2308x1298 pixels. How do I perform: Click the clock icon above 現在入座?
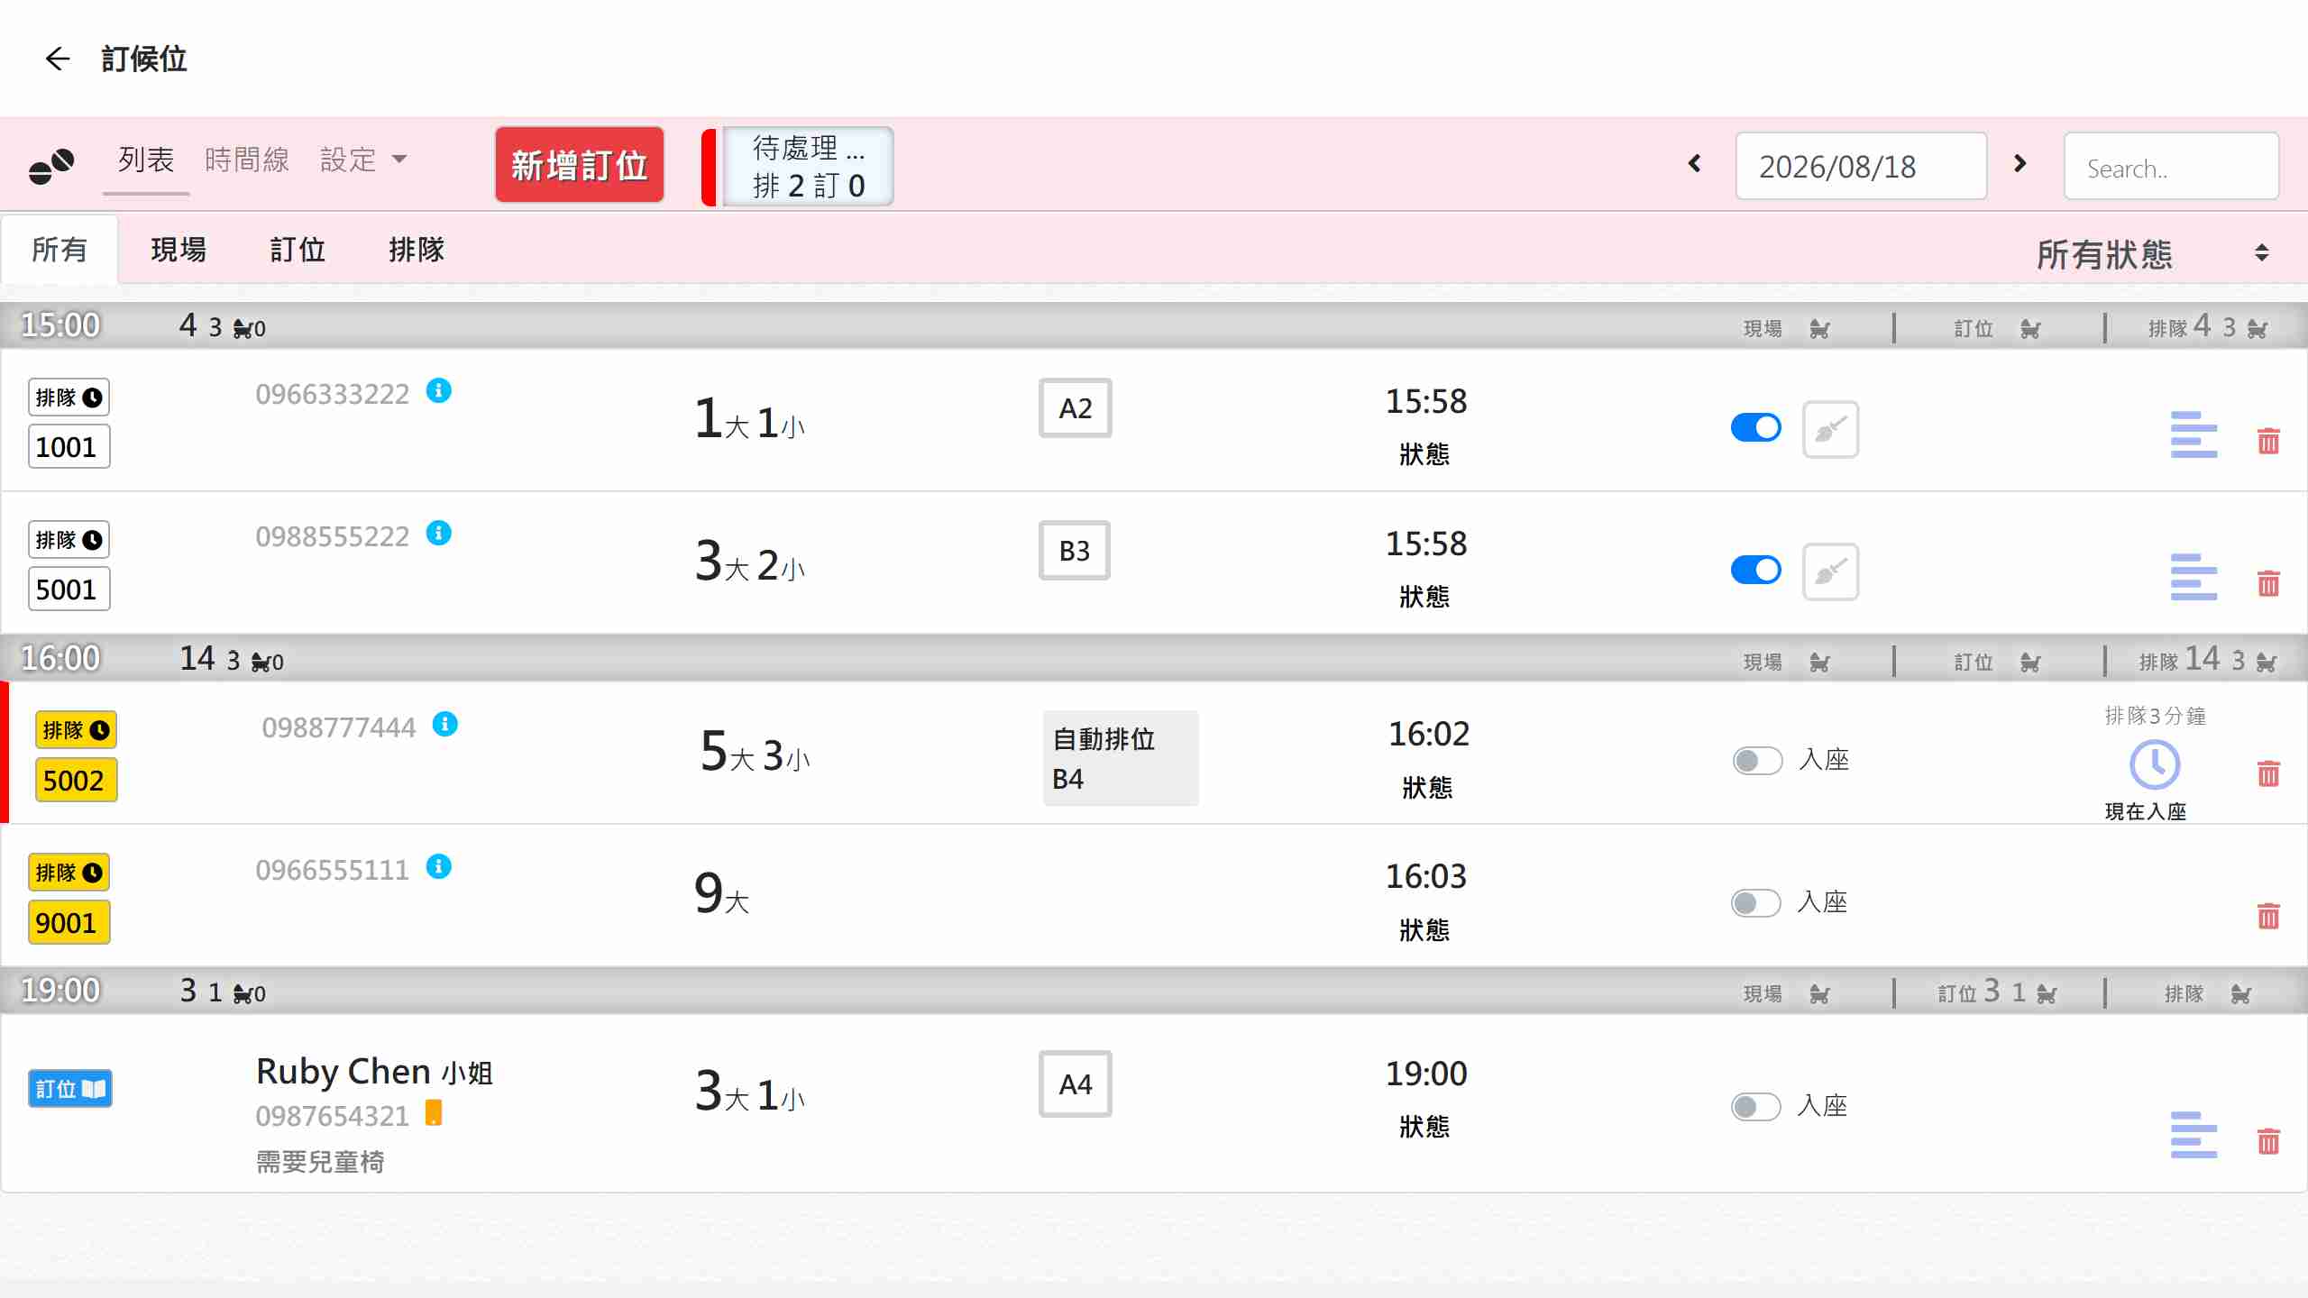tap(2155, 764)
